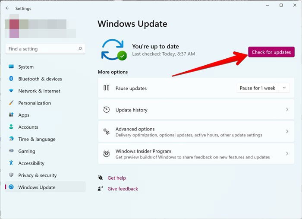This screenshot has height=219, width=302.
Task: Open the Get help link
Action: 117,178
